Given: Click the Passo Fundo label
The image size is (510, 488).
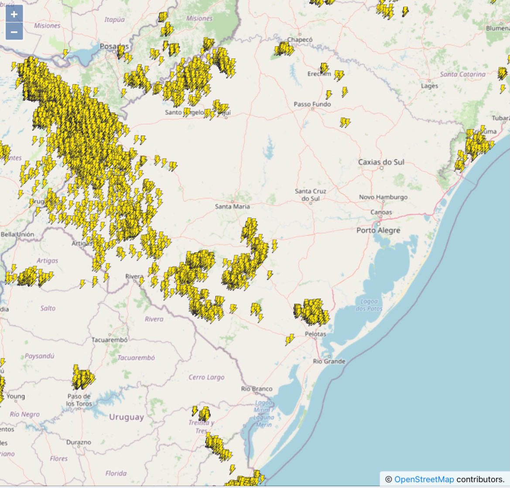Looking at the screenshot, I should tap(312, 104).
